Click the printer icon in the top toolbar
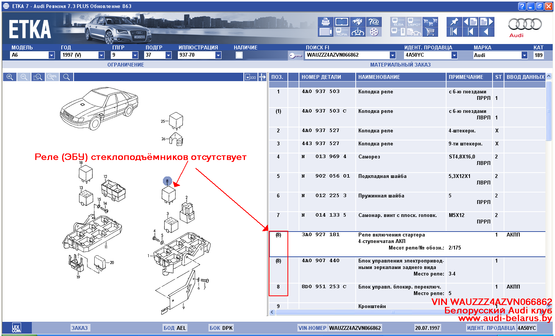Screen dimensions: 555x336 coord(325,22)
